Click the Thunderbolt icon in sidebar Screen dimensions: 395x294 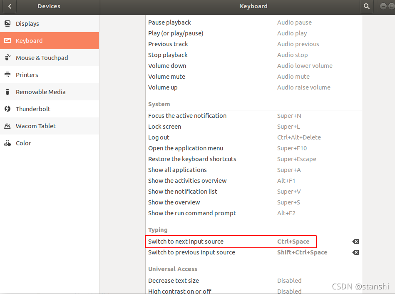pos(7,109)
